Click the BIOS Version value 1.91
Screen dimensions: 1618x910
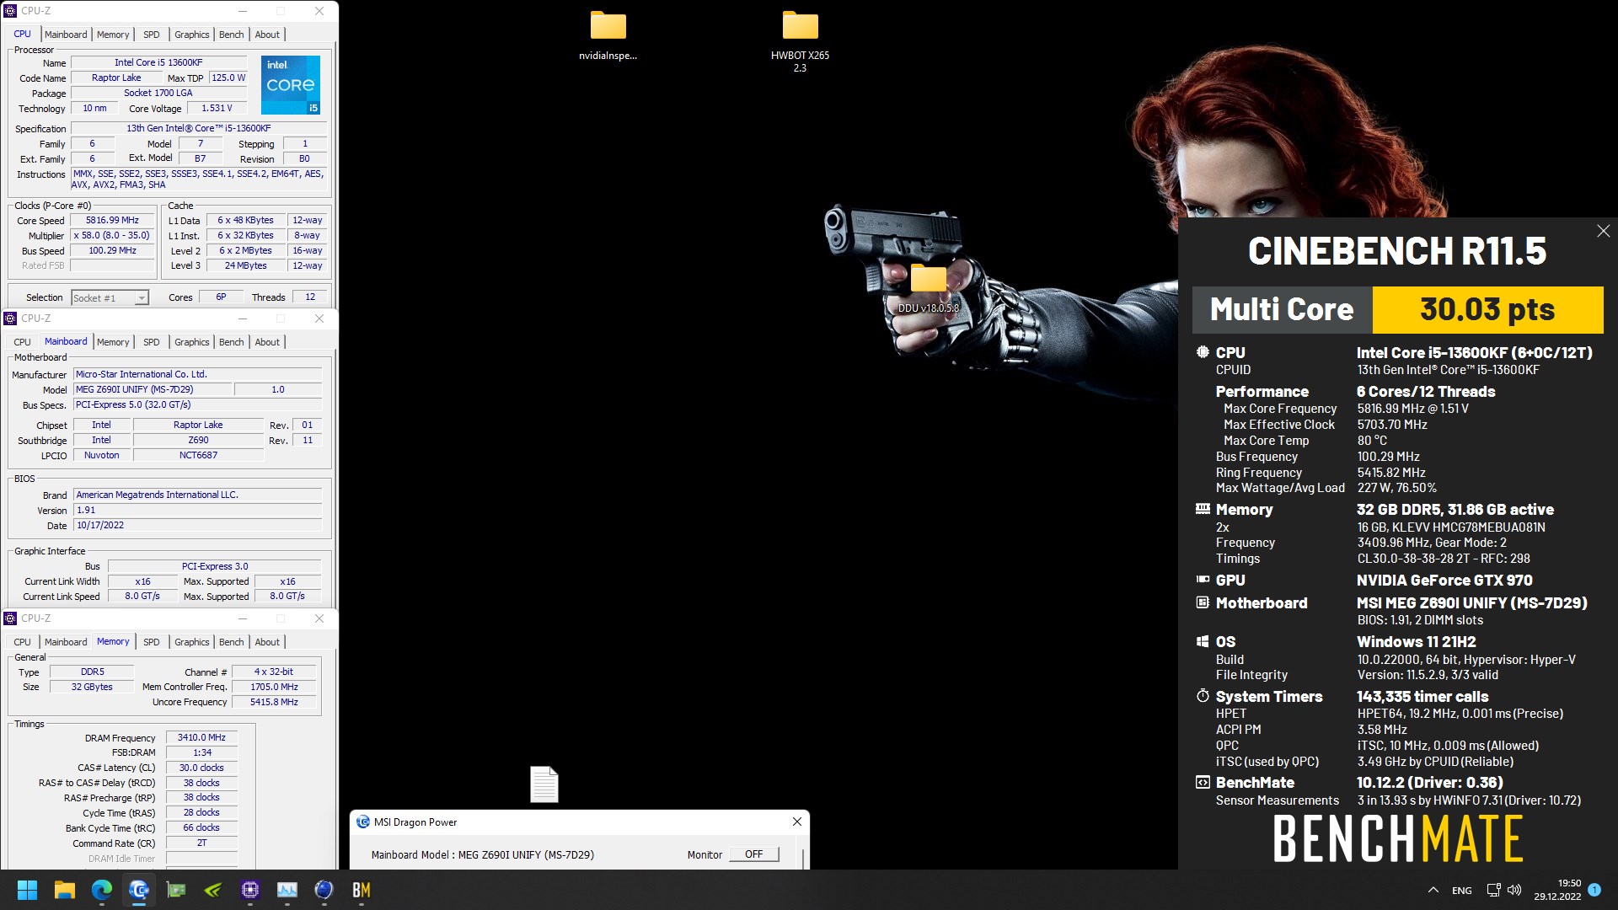[x=197, y=510]
